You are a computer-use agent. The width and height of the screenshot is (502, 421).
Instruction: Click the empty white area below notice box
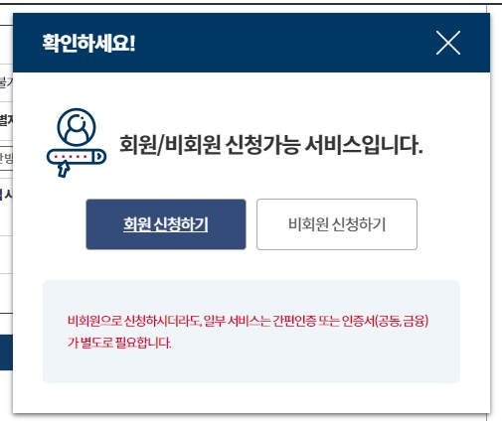pyautogui.click(x=251, y=398)
